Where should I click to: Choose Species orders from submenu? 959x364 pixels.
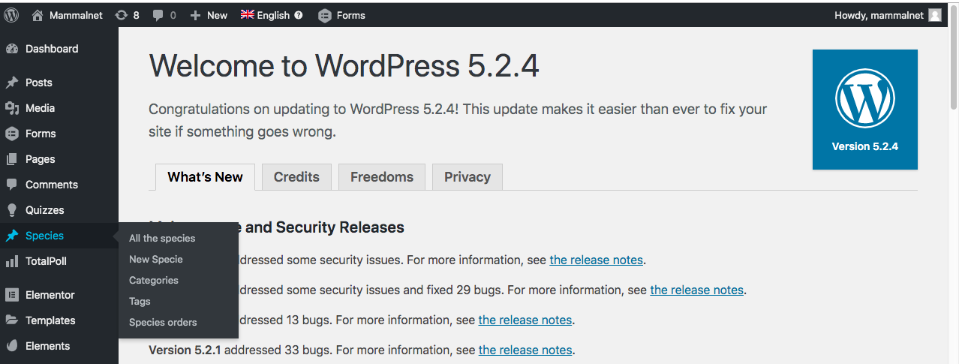[163, 322]
